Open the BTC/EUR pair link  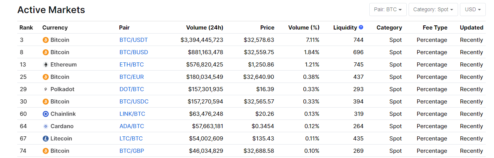coord(131,77)
